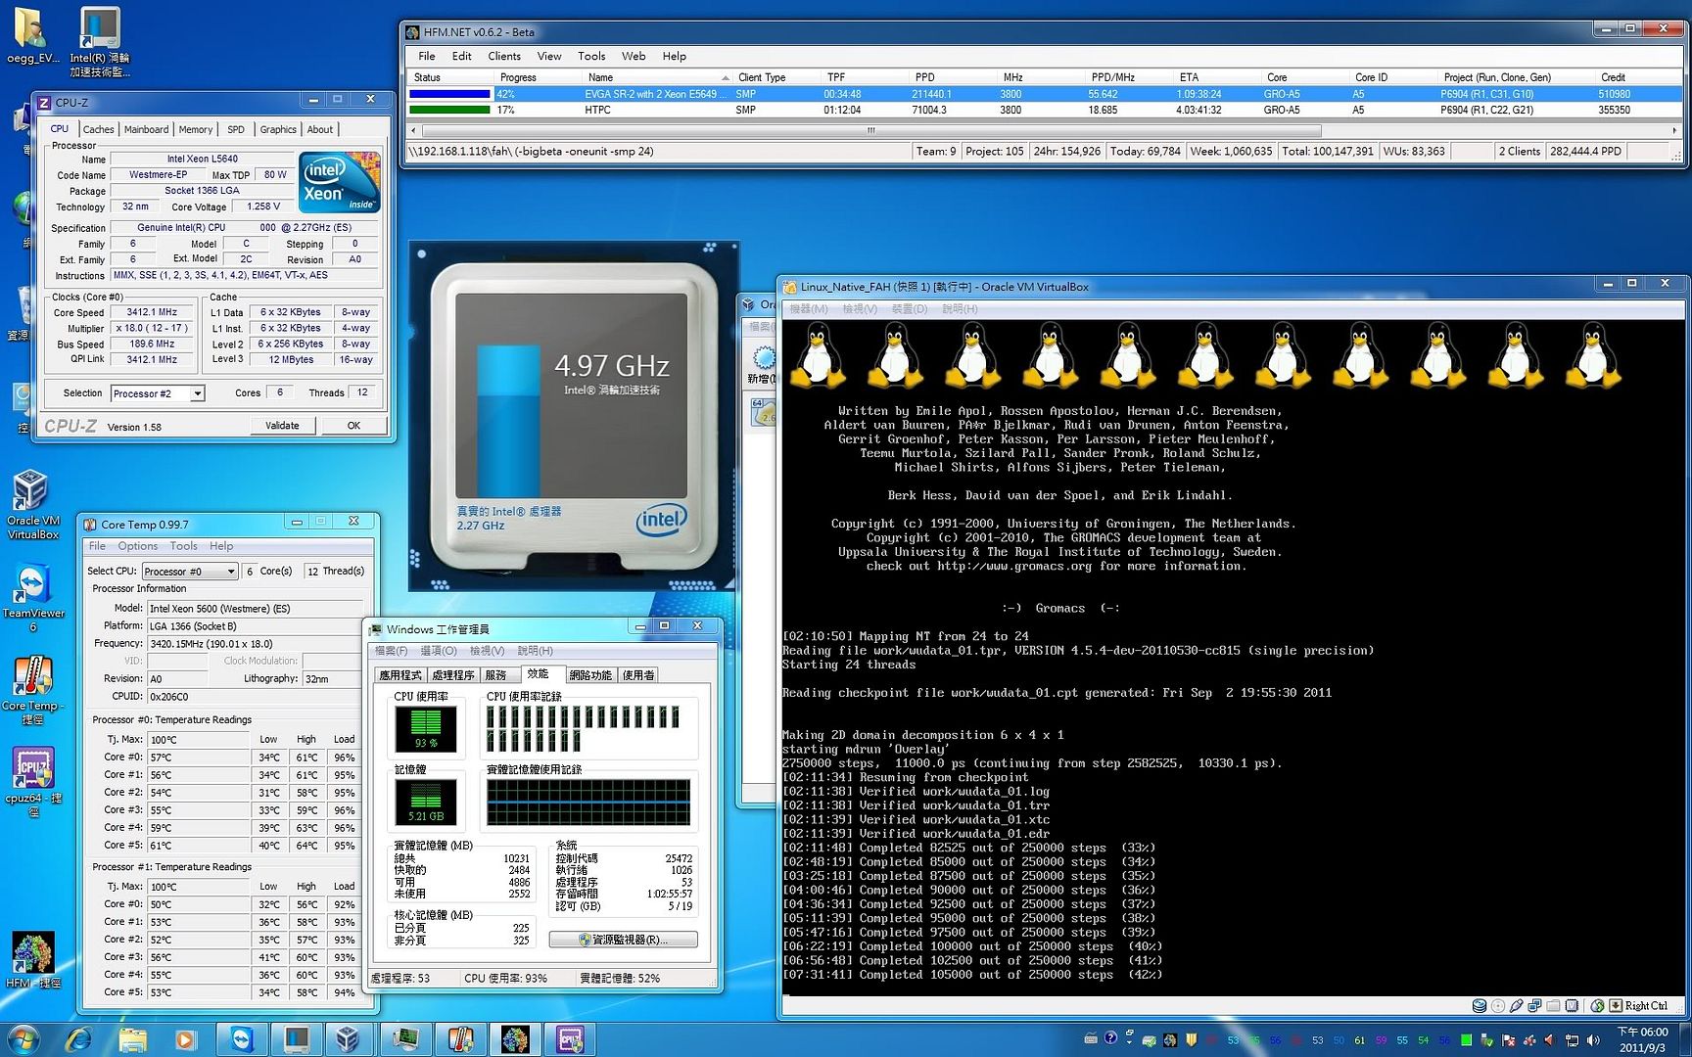1692x1057 pixels.
Task: Switch to SPD tab in CPU-Z
Action: point(236,129)
